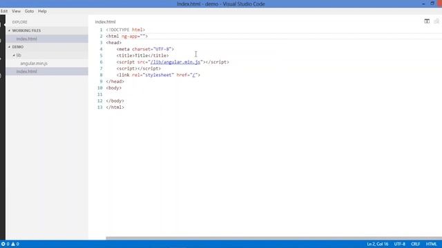
Task: Click the empty <script></script> line
Action: (x=138, y=69)
